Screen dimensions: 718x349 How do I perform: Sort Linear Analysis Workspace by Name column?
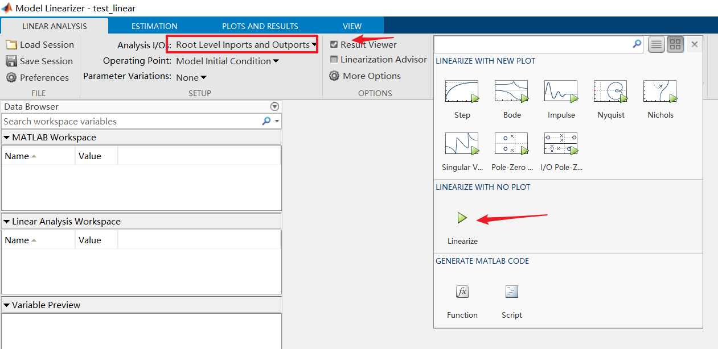coord(38,240)
